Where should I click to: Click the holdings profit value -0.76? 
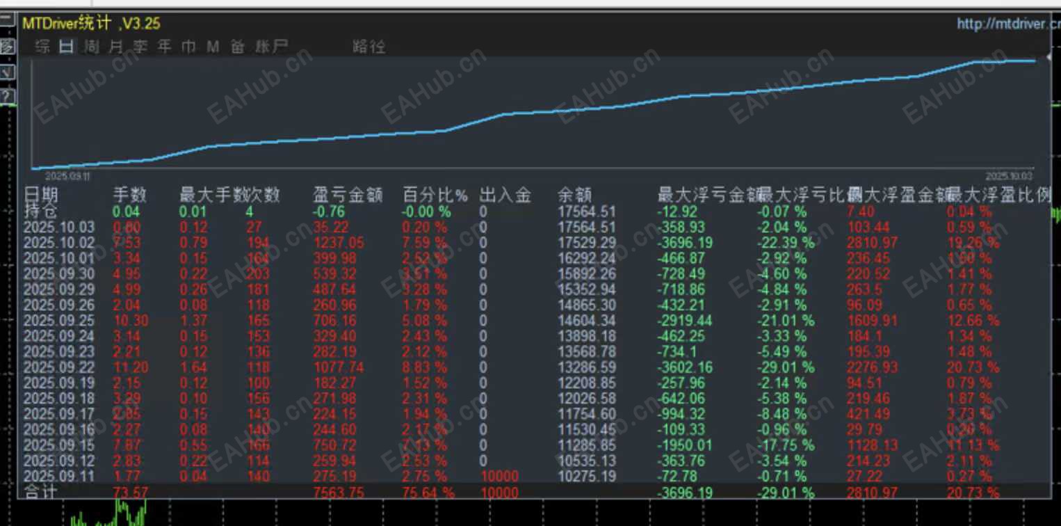329,212
